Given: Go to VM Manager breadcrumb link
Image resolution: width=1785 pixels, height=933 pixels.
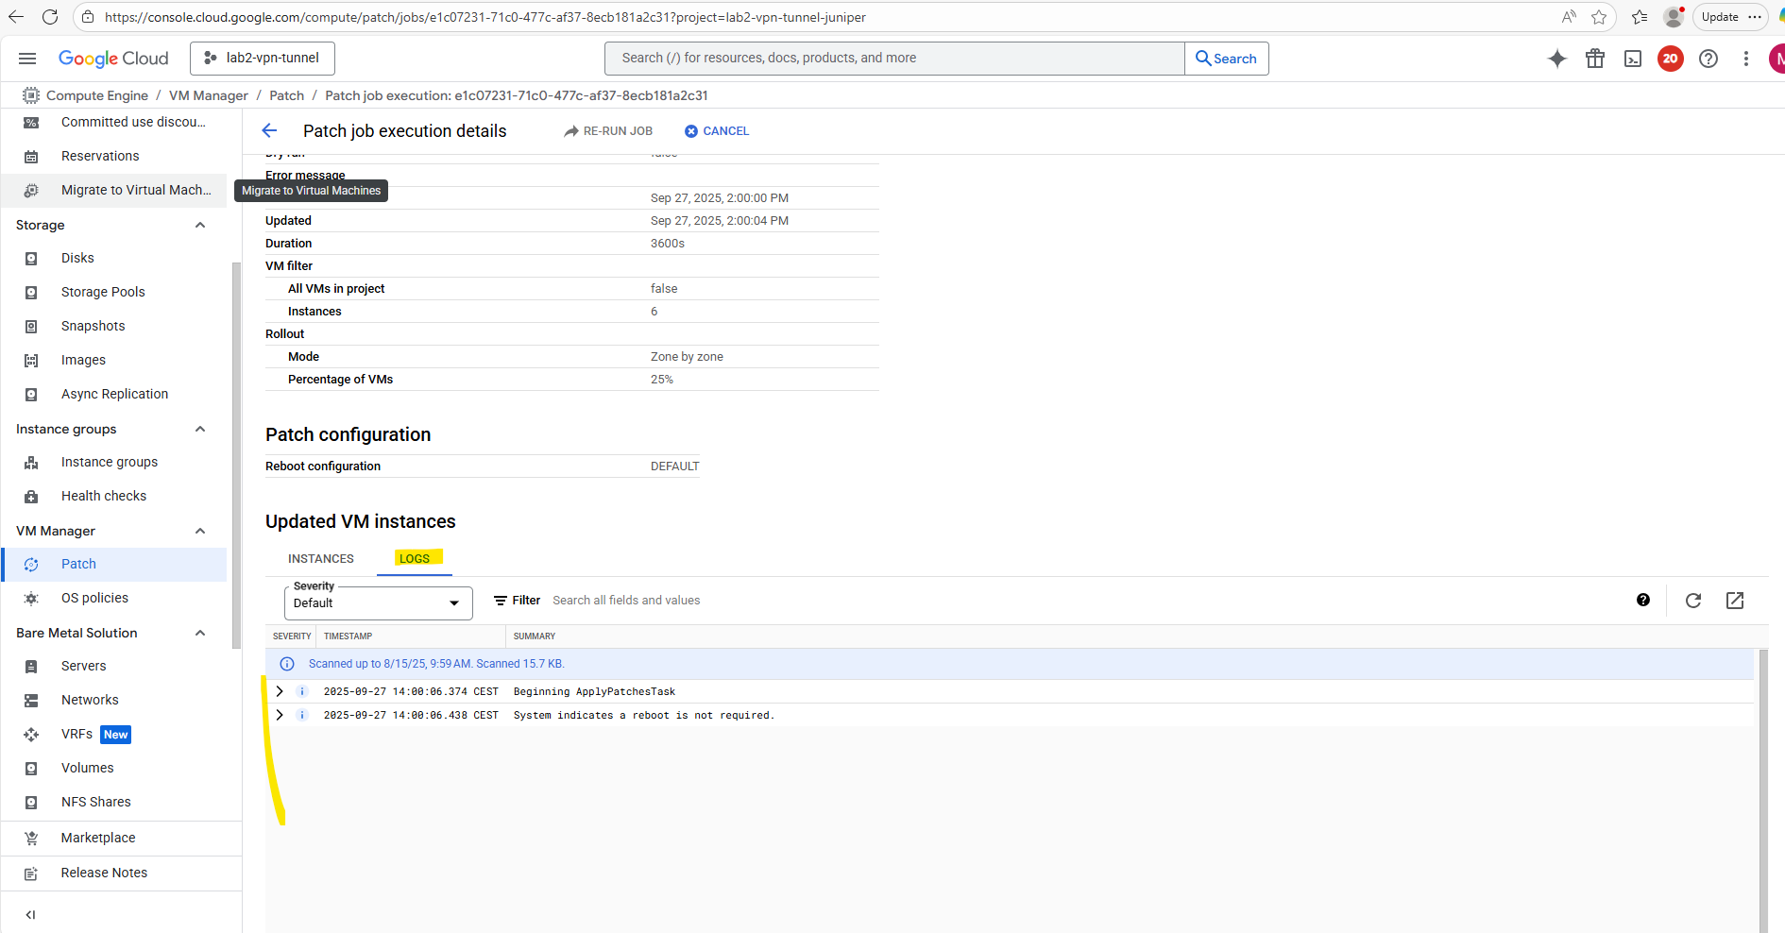Looking at the screenshot, I should [209, 95].
